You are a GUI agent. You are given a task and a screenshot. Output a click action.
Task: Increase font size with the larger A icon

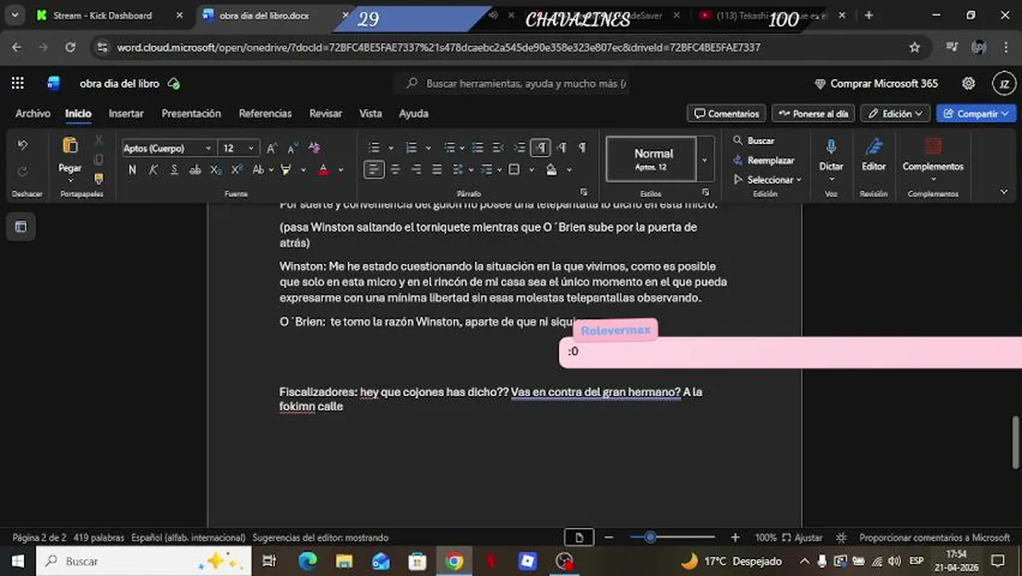pyautogui.click(x=272, y=148)
